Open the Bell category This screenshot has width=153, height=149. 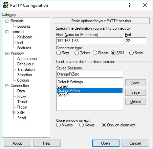point(20,42)
